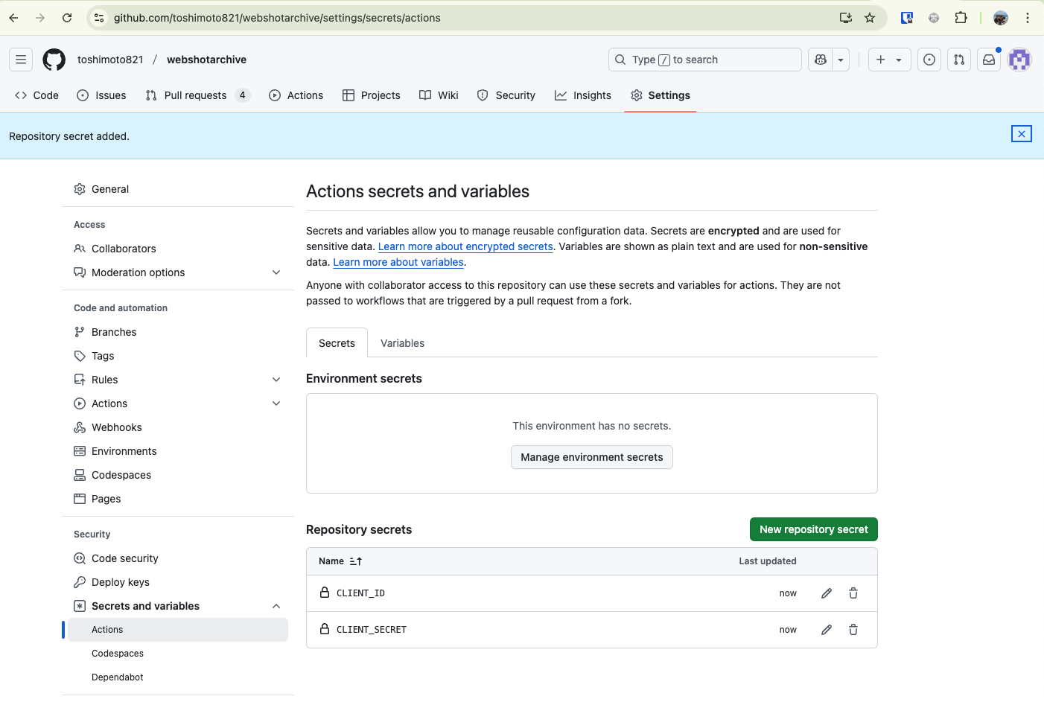Open the create new plus menu
This screenshot has width=1044, height=702.
889,60
